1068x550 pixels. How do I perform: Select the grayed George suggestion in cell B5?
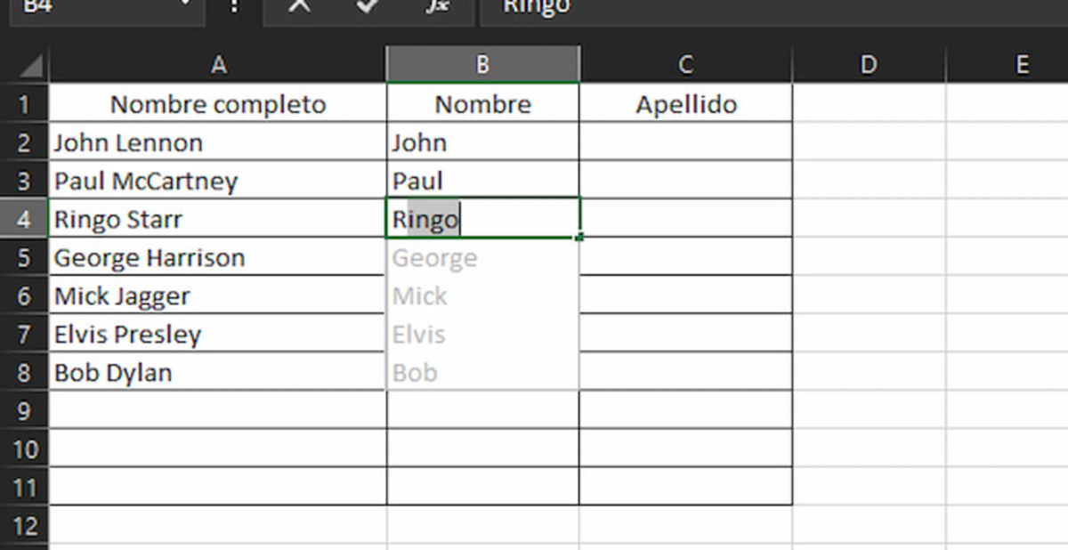434,257
